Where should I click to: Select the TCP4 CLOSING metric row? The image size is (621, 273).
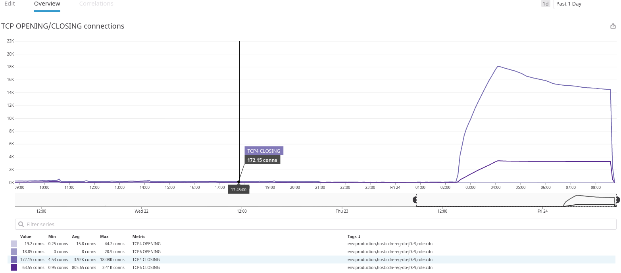(311, 260)
